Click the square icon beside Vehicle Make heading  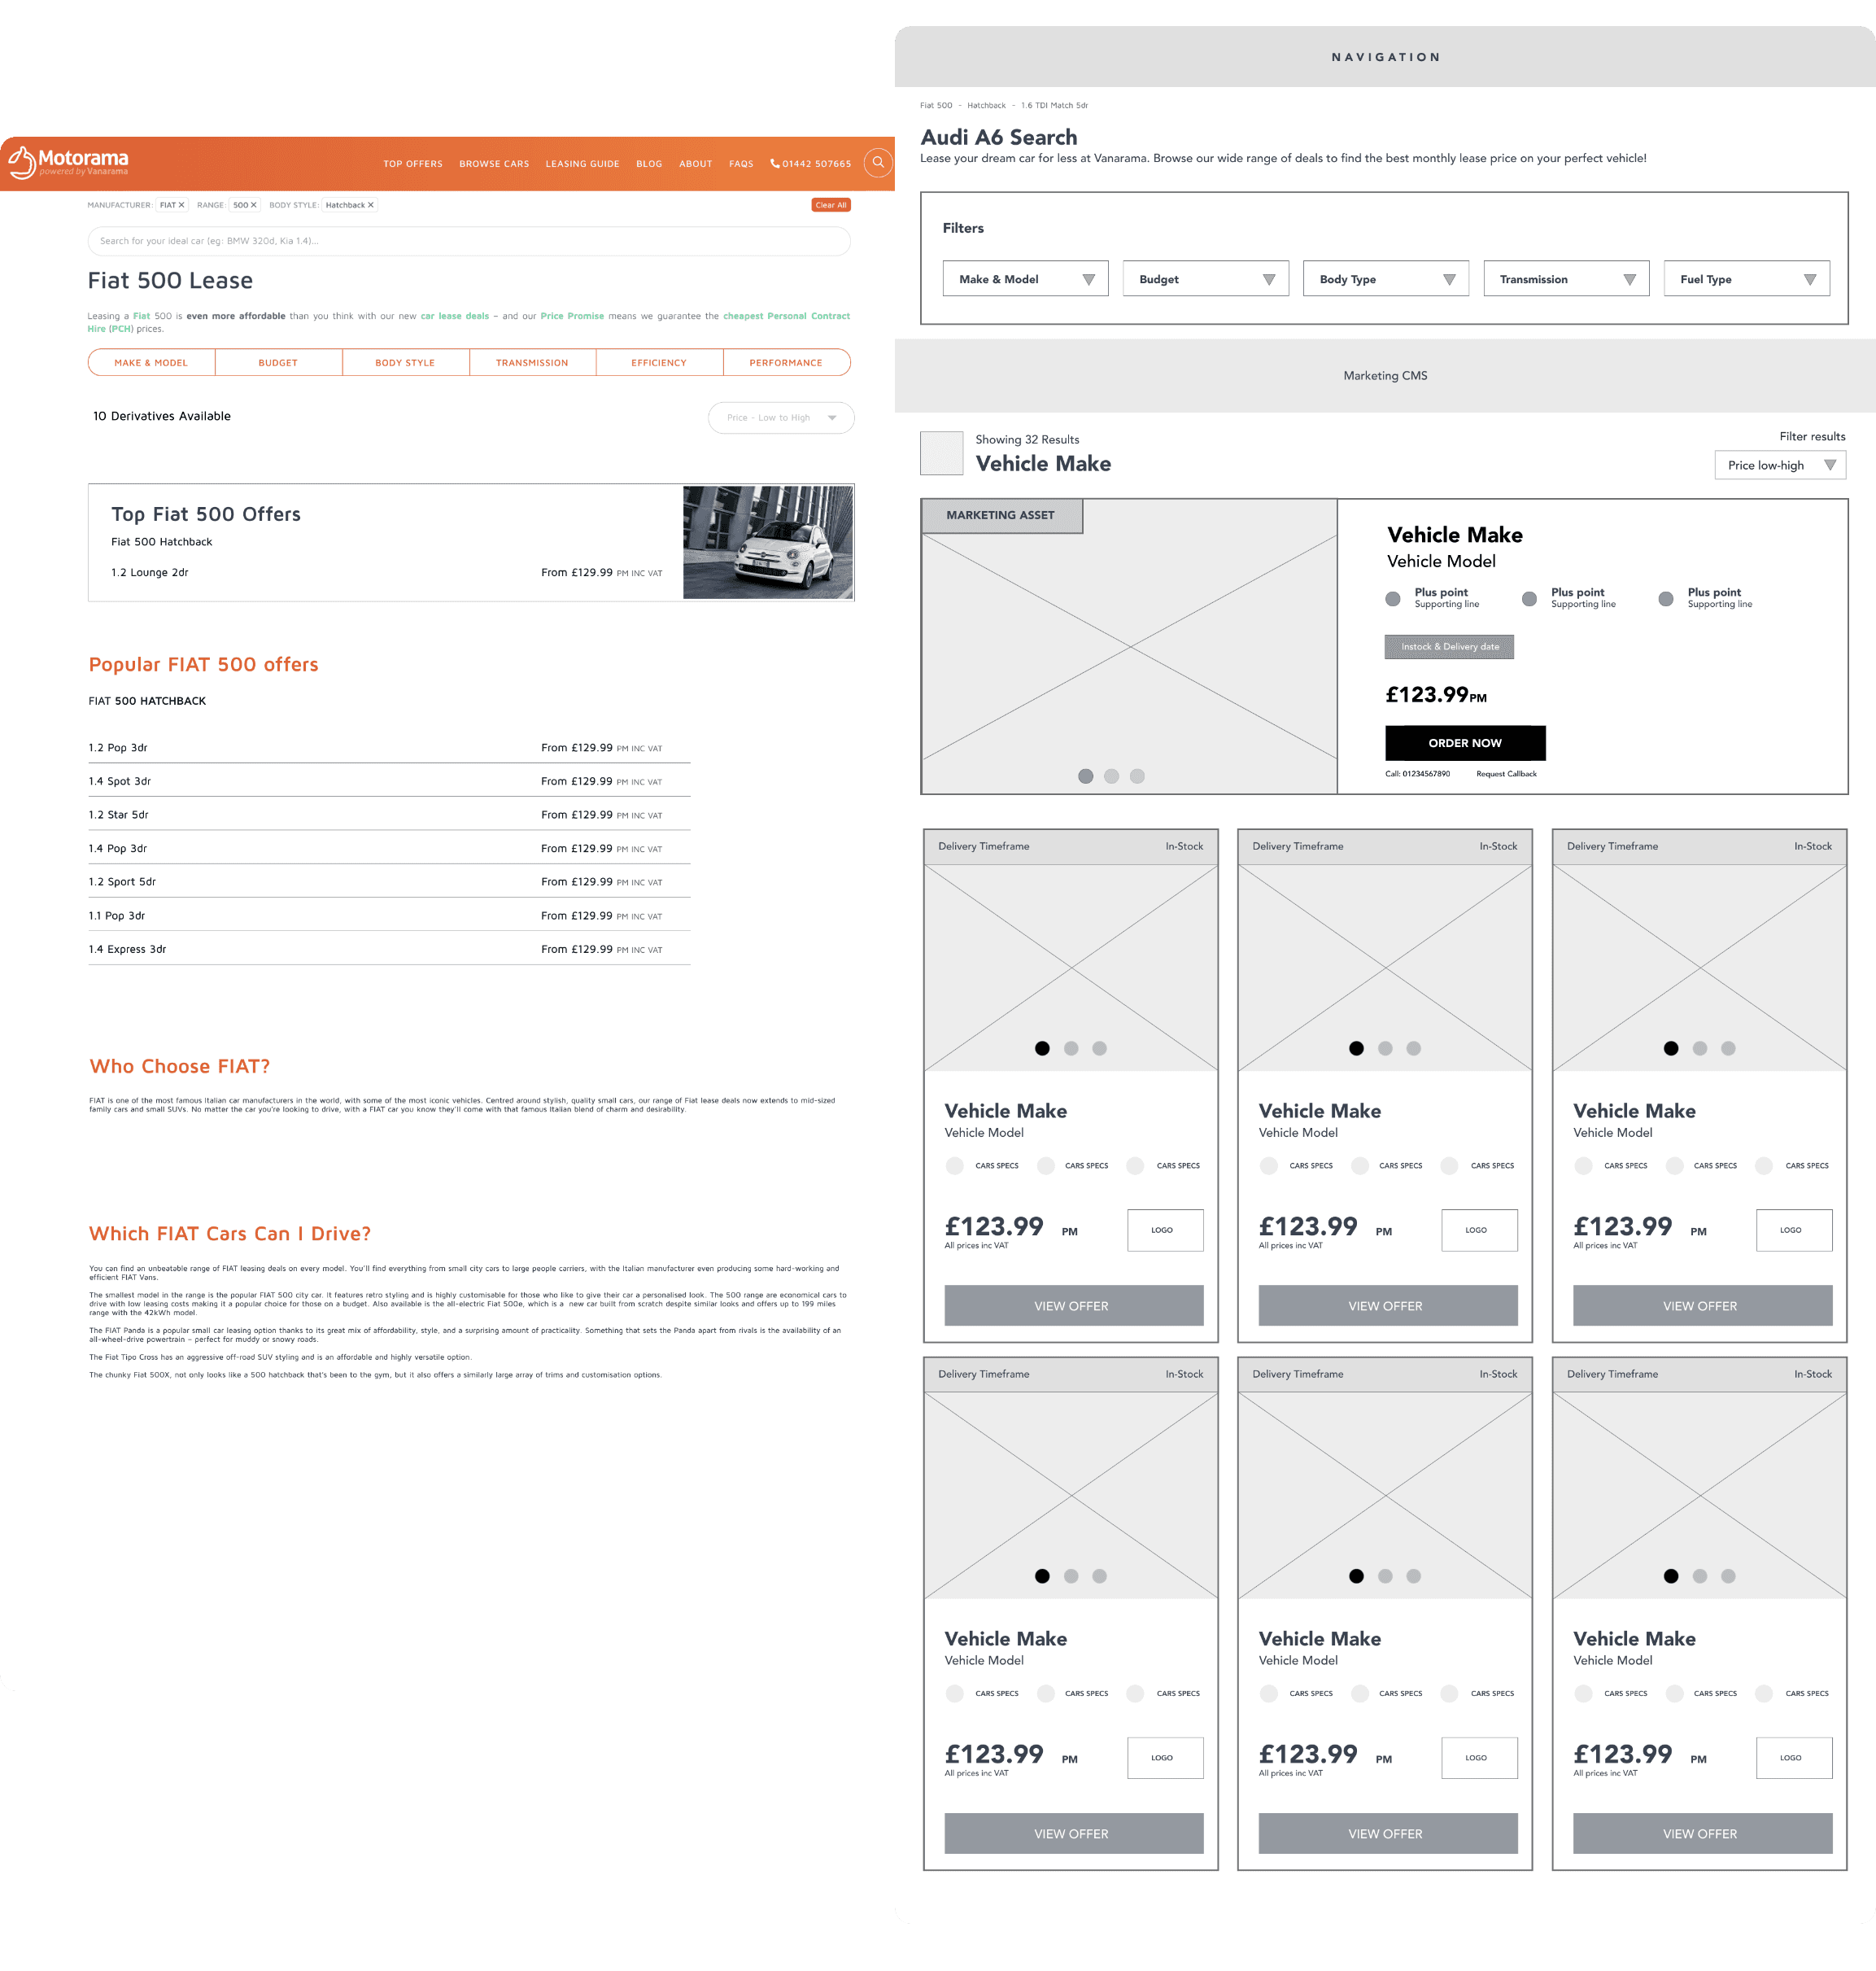[941, 453]
